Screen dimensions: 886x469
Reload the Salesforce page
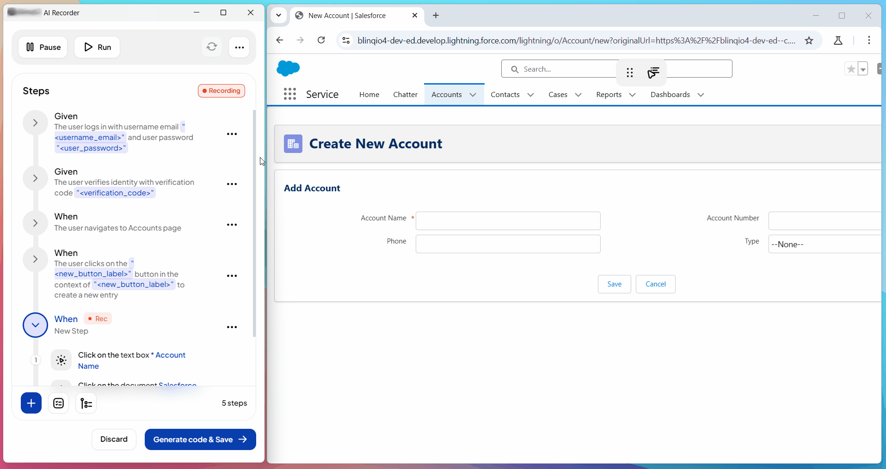coord(321,40)
